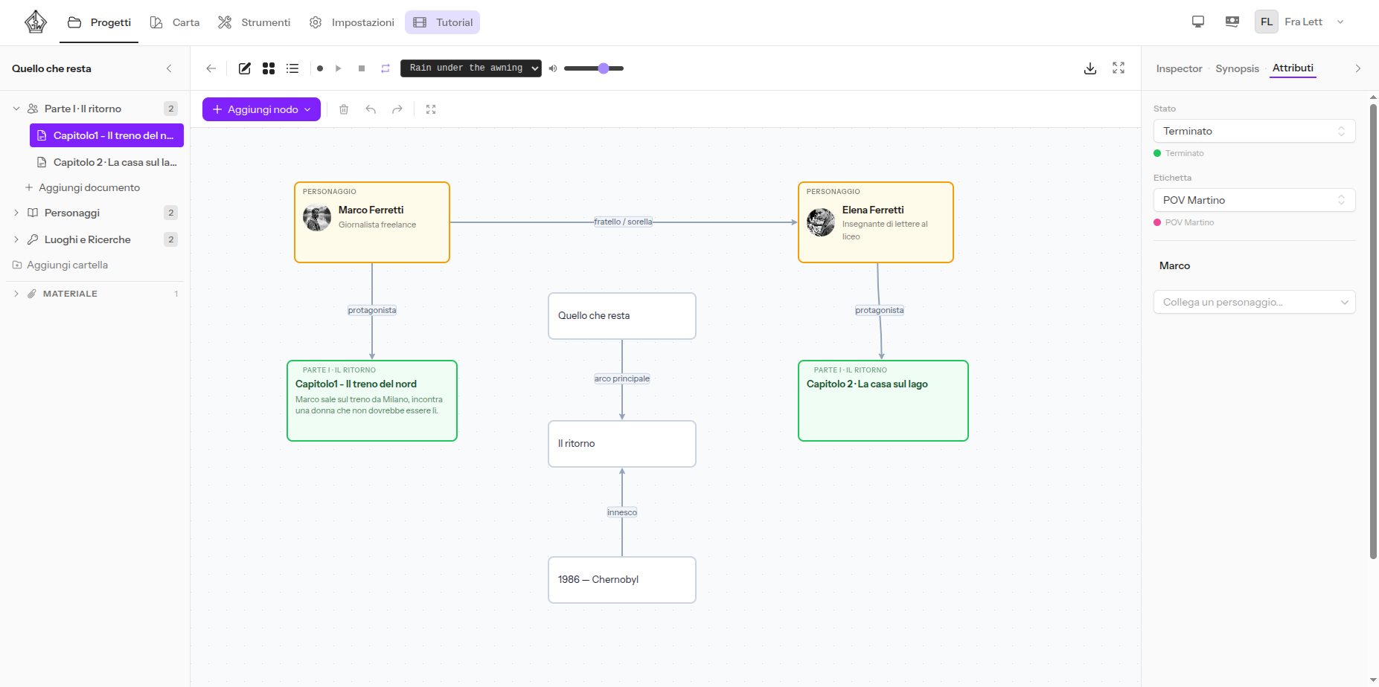This screenshot has width=1379, height=687.
Task: Click the screen sharing icon in header
Action: click(x=1232, y=22)
